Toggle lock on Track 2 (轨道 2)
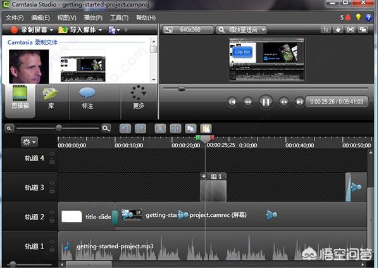This screenshot has height=268, width=379. tap(53, 220)
